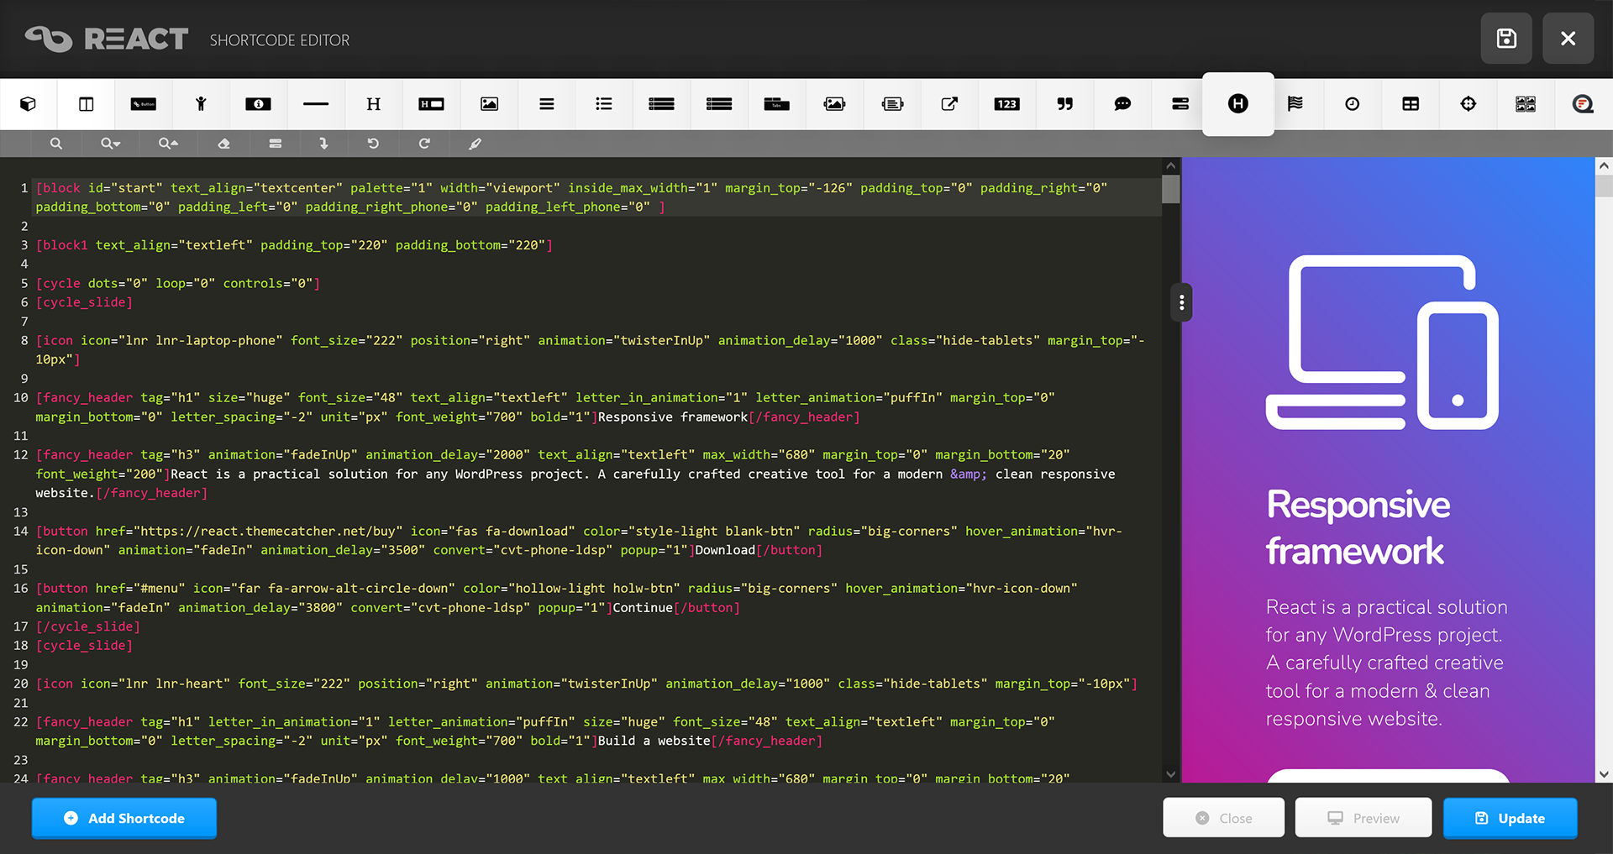Save with the floppy disk icon in header
1613x854 pixels.
[1506, 39]
